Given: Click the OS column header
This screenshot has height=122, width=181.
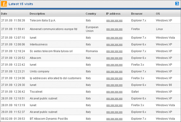Looking at the screenshot, I should click(158, 14).
